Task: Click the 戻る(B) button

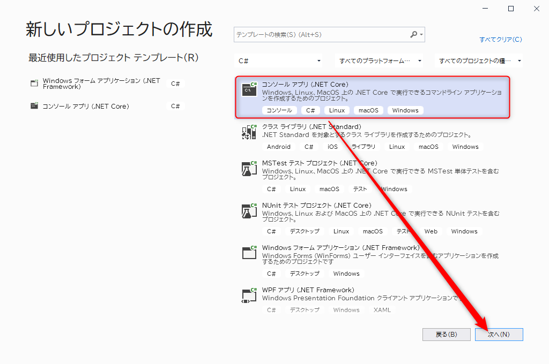Action: [447, 334]
